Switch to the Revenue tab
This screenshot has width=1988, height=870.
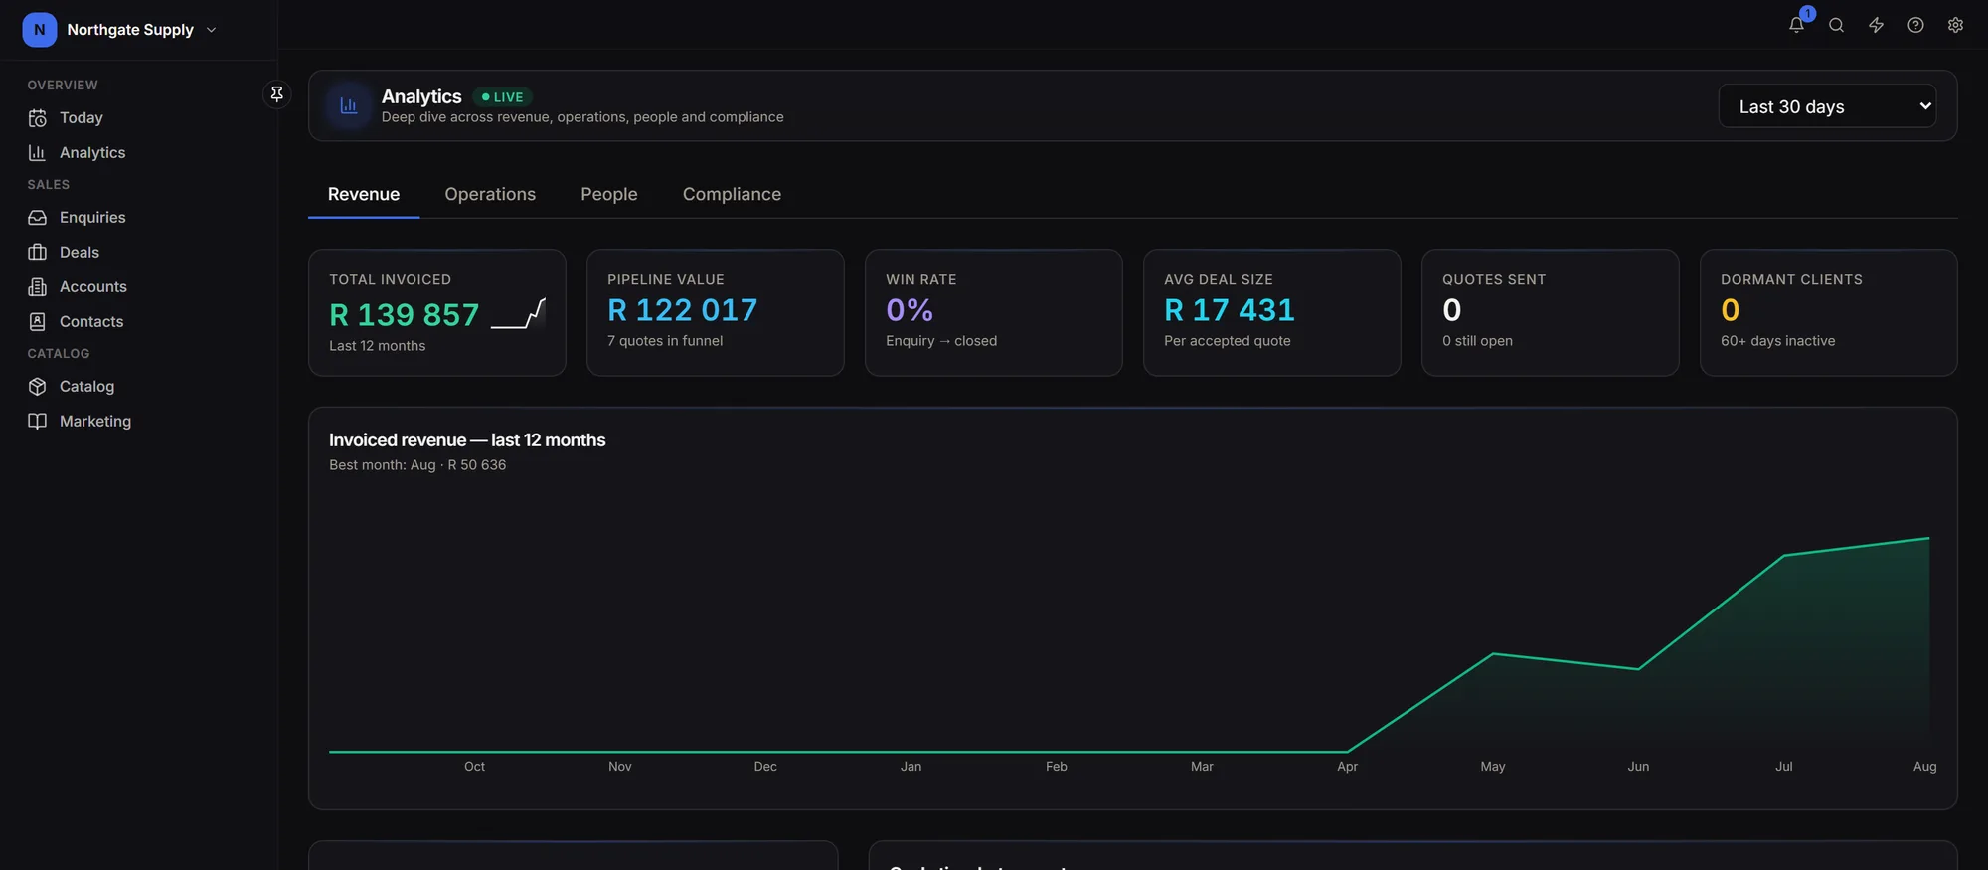(x=364, y=195)
